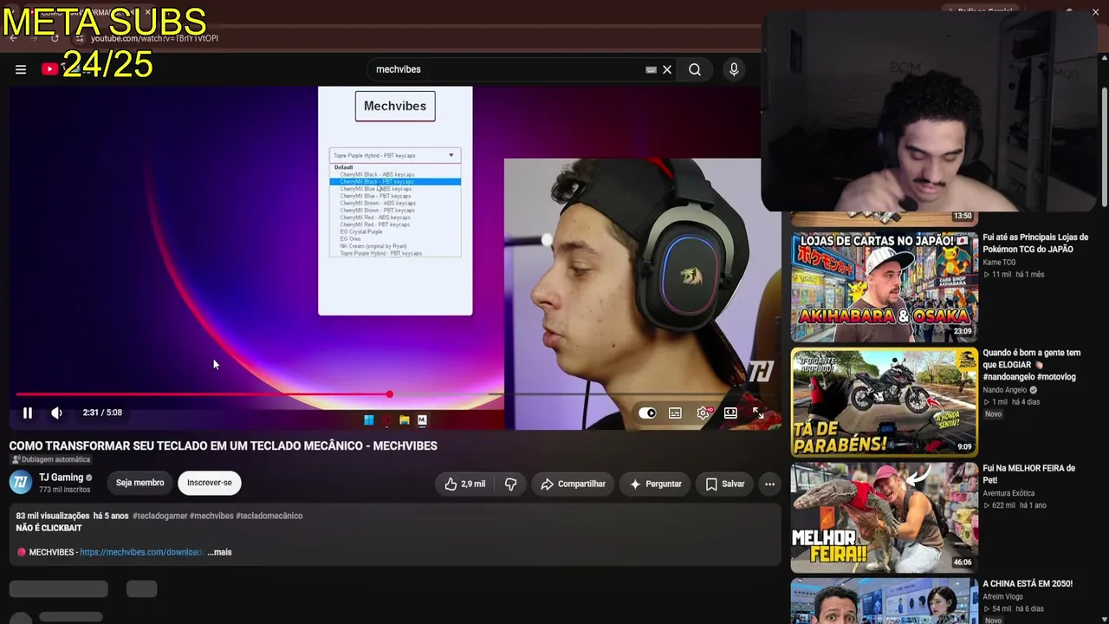Screen dimensions: 1109x624
Task: Click the red progress bar playhead dot
Action: pyautogui.click(x=390, y=394)
